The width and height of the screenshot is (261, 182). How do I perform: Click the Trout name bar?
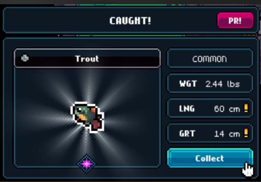click(87, 58)
